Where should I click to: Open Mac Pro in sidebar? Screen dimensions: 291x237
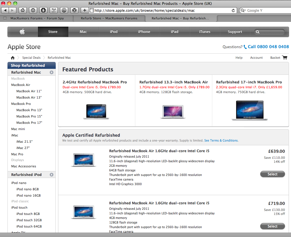[x=17, y=154]
